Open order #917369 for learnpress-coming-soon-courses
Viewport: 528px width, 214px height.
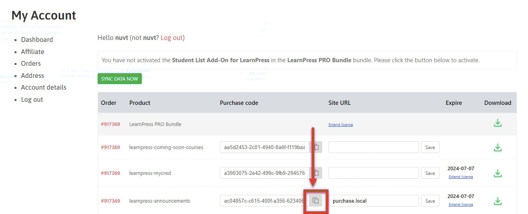click(111, 147)
